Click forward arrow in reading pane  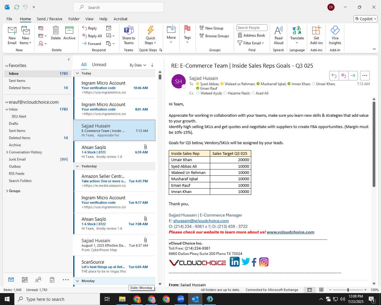(x=353, y=76)
